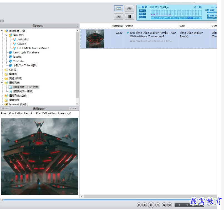Select [播放列表 - 默认] playlist

(23, 91)
